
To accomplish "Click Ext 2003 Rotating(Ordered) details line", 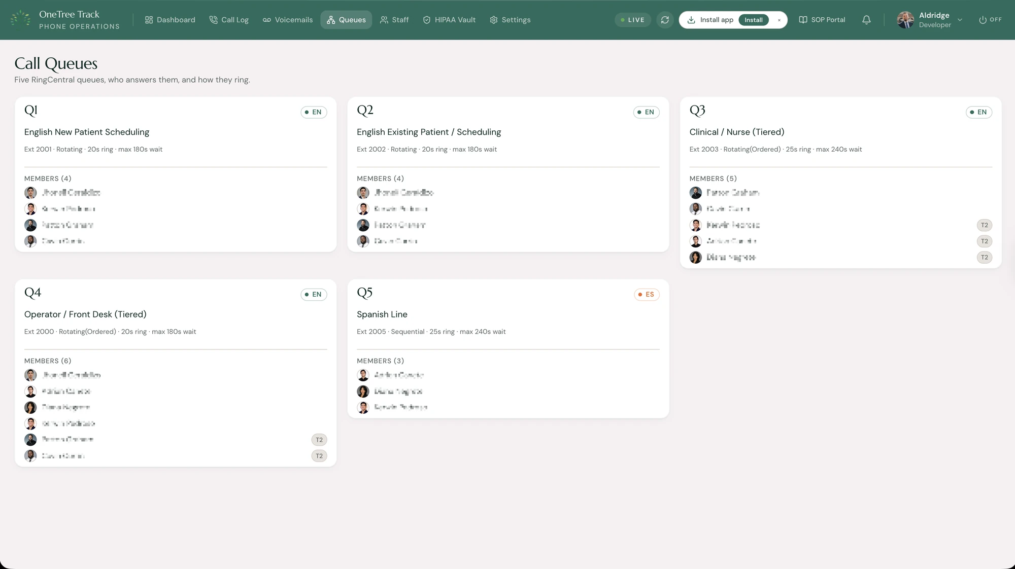I will pyautogui.click(x=775, y=149).
